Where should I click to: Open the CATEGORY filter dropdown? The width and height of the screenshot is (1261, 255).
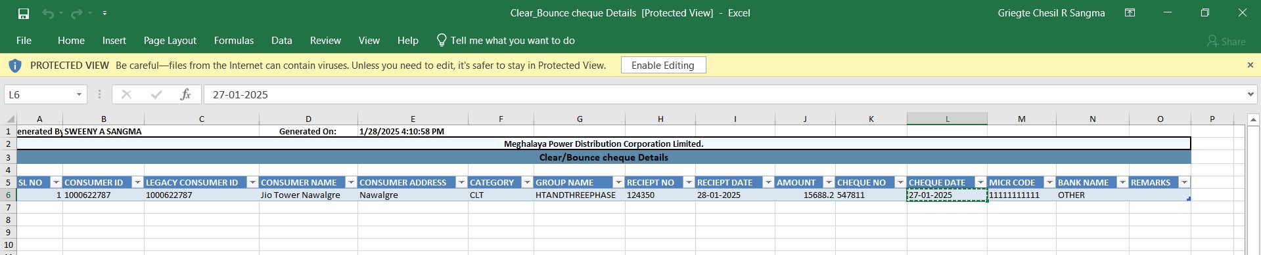(527, 182)
